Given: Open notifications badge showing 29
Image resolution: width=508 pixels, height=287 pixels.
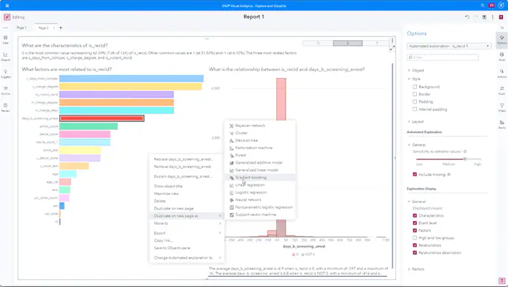Looking at the screenshot, I should click(x=491, y=6).
